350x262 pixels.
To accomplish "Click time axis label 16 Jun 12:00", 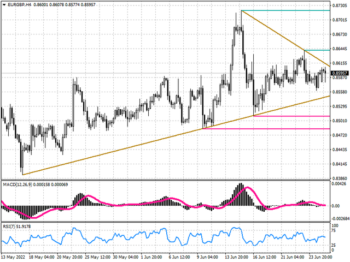I will coord(265,257).
